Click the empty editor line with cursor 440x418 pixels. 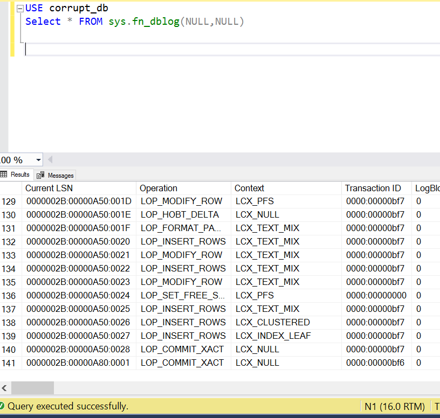click(x=232, y=50)
